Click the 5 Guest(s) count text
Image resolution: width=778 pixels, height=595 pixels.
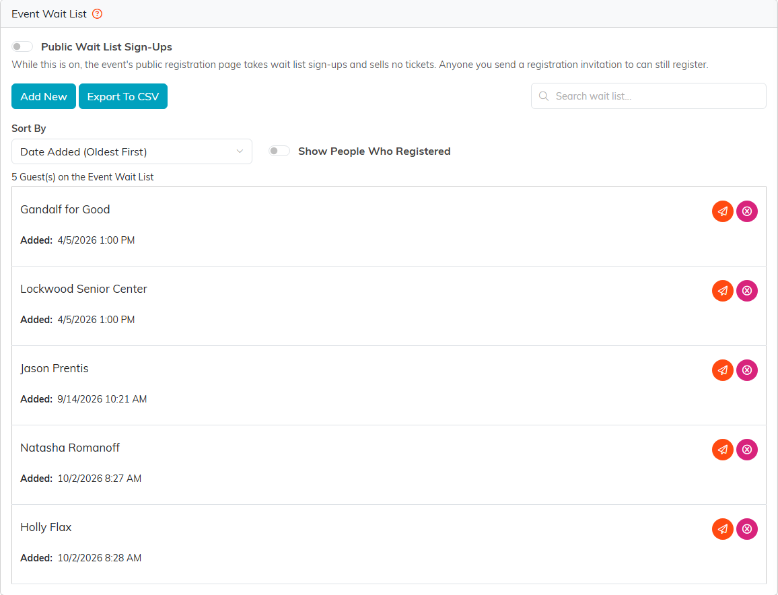(x=83, y=177)
